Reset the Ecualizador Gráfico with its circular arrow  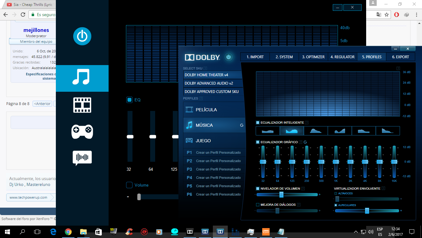[305, 142]
